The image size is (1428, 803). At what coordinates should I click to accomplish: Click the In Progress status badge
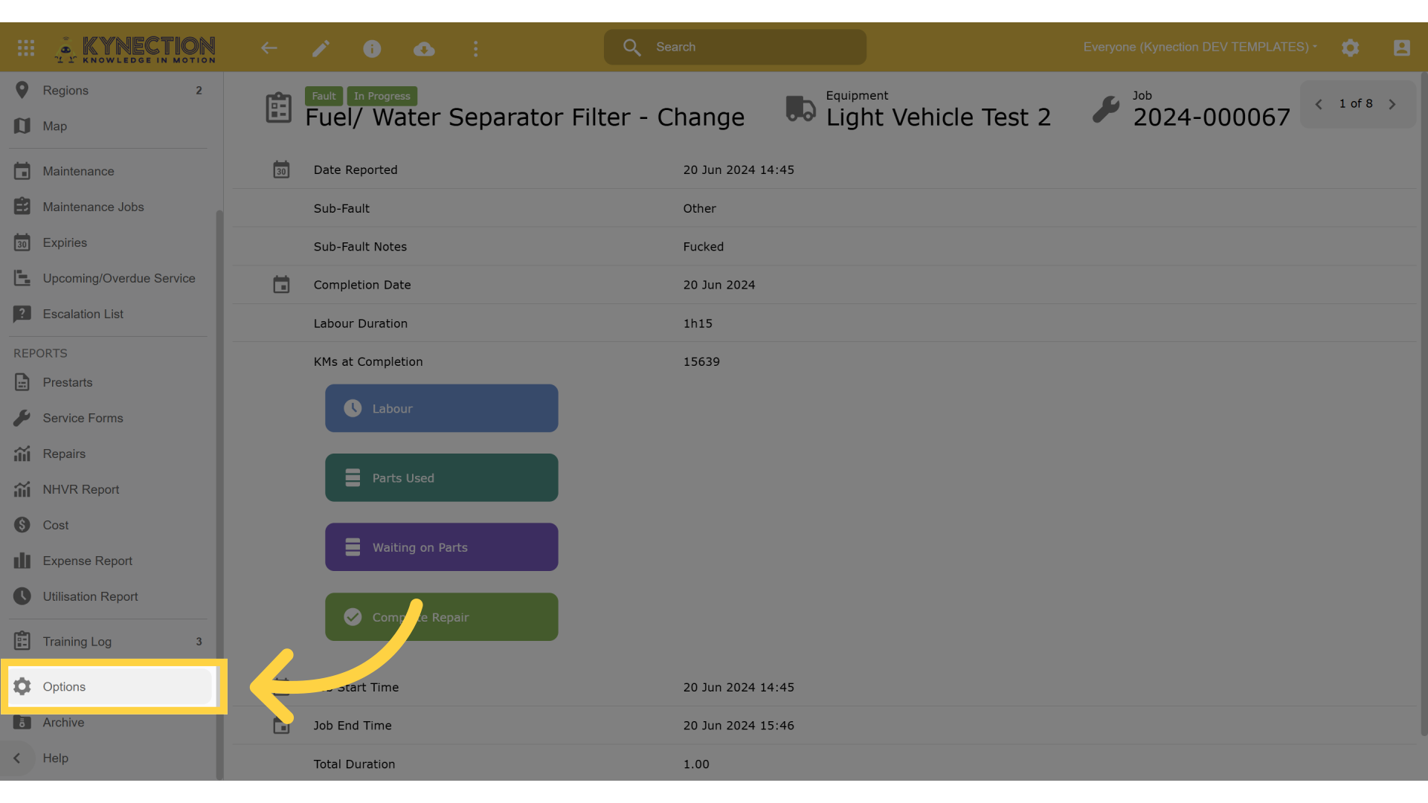pyautogui.click(x=382, y=96)
